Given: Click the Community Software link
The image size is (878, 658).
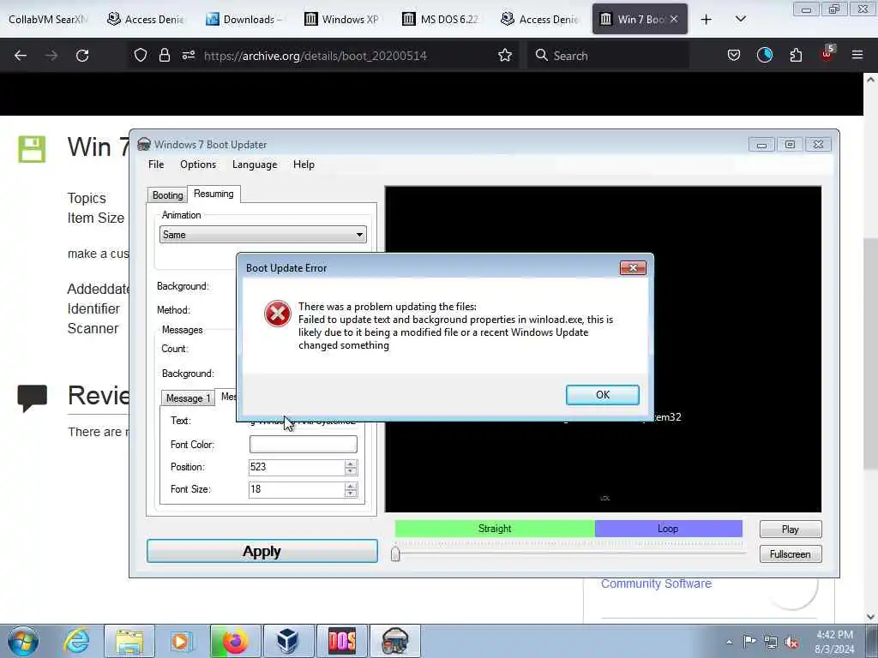Looking at the screenshot, I should (x=656, y=583).
